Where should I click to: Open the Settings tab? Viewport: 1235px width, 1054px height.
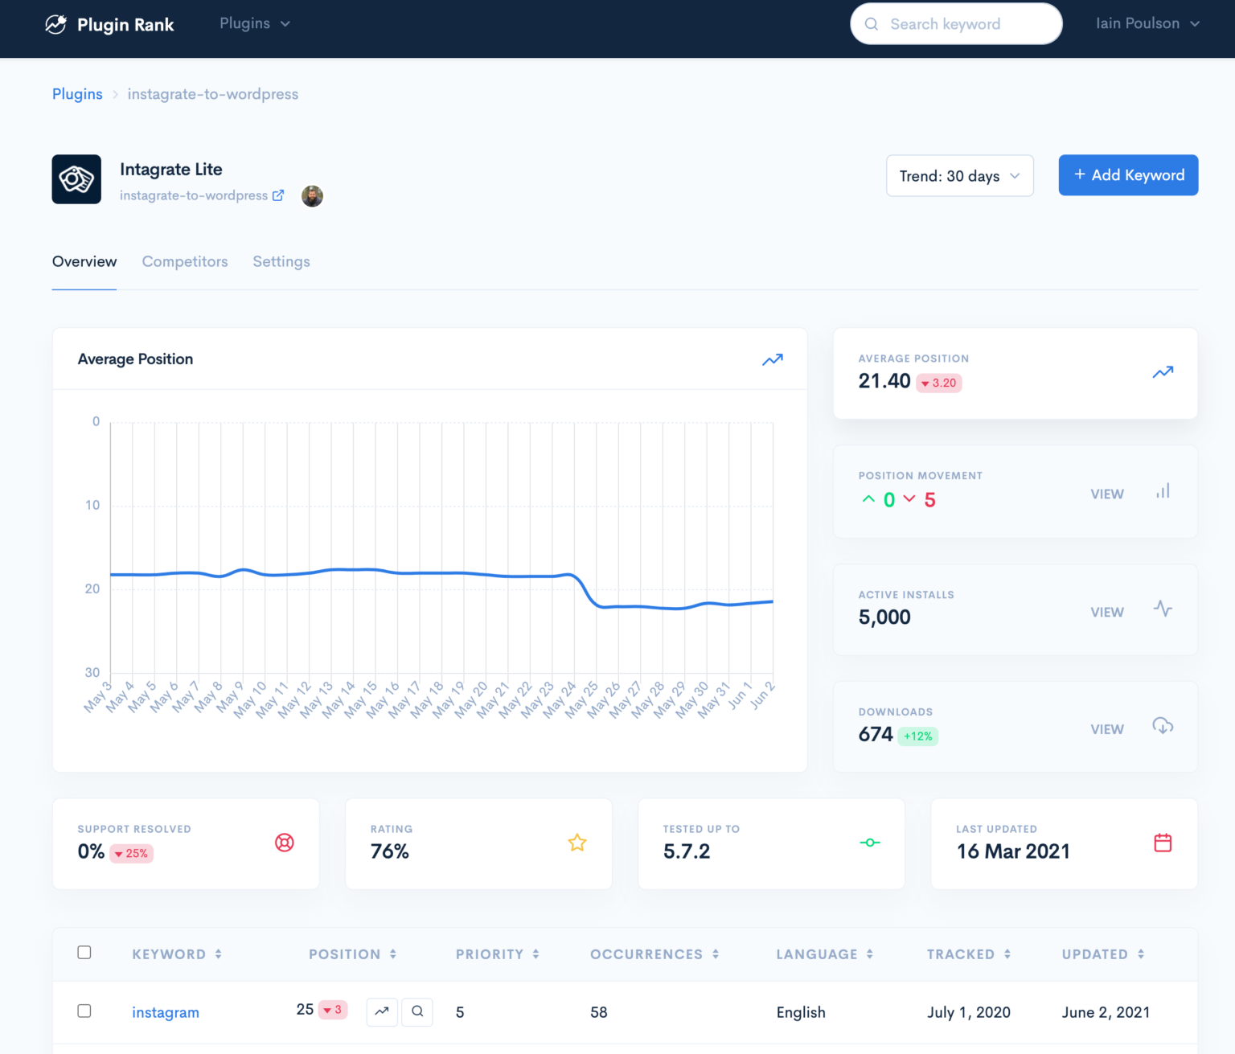click(281, 261)
